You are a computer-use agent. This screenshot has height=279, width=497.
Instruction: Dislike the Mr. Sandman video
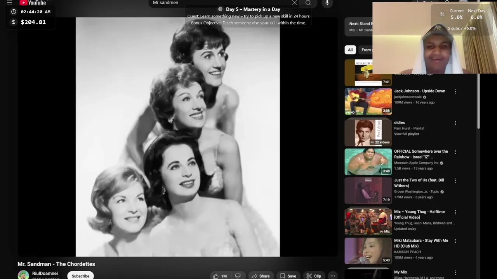pos(238,276)
